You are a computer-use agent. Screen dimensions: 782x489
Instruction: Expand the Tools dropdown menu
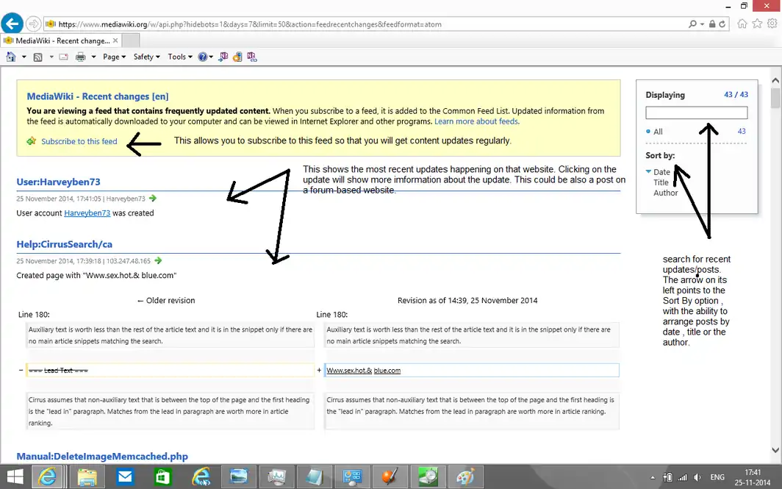pos(179,57)
